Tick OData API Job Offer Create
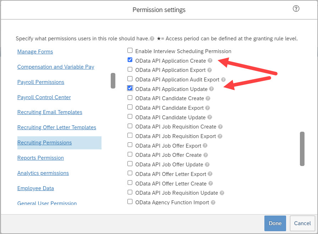318x234 pixels. [130, 154]
